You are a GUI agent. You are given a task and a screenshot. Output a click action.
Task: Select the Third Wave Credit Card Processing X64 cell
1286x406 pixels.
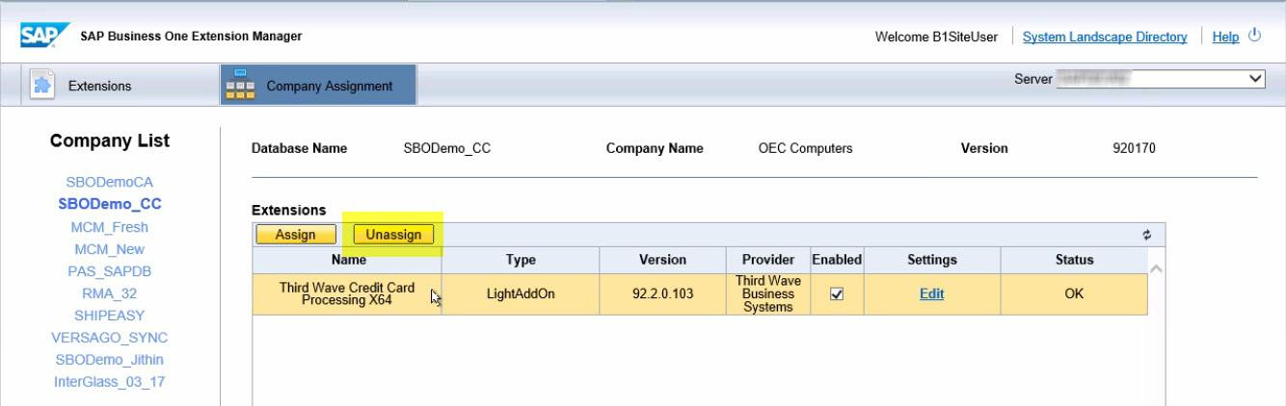(x=347, y=294)
